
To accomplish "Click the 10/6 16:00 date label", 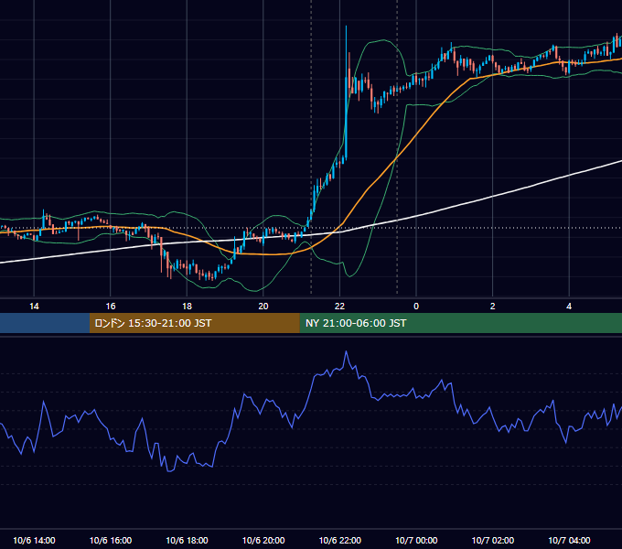I will 111,540.
